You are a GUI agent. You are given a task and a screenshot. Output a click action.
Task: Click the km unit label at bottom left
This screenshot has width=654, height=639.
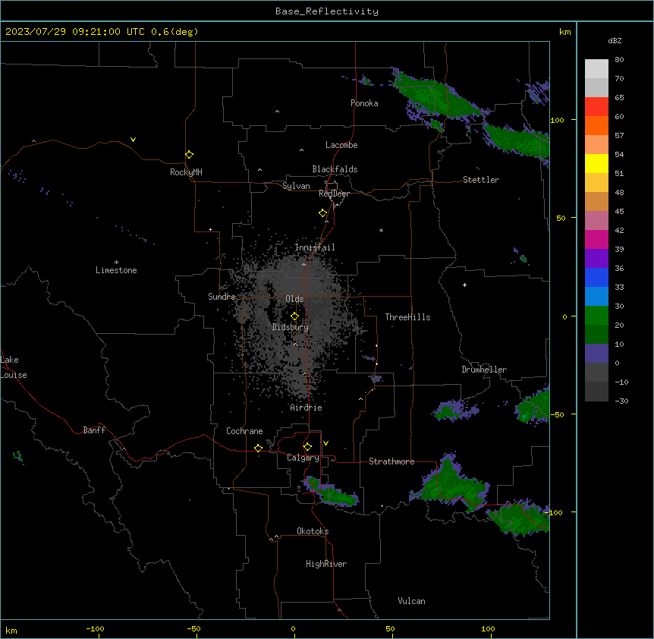pyautogui.click(x=11, y=631)
